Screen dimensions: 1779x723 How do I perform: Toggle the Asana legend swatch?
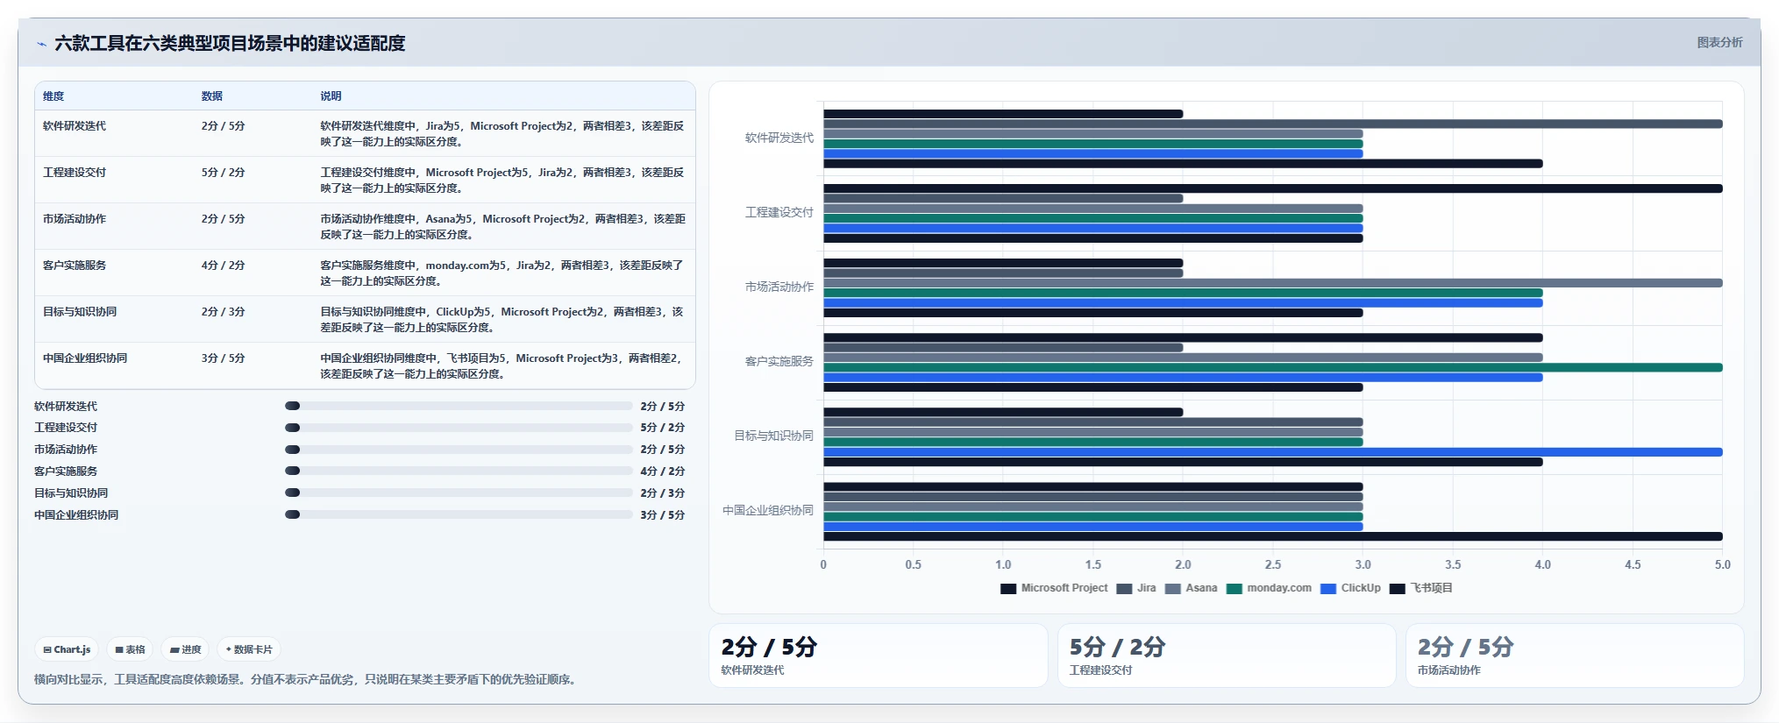[1173, 588]
